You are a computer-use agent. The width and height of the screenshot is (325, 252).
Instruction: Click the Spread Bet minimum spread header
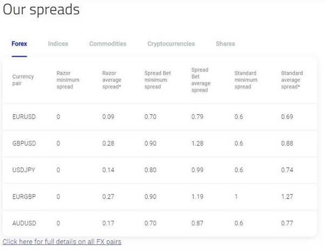click(x=158, y=80)
